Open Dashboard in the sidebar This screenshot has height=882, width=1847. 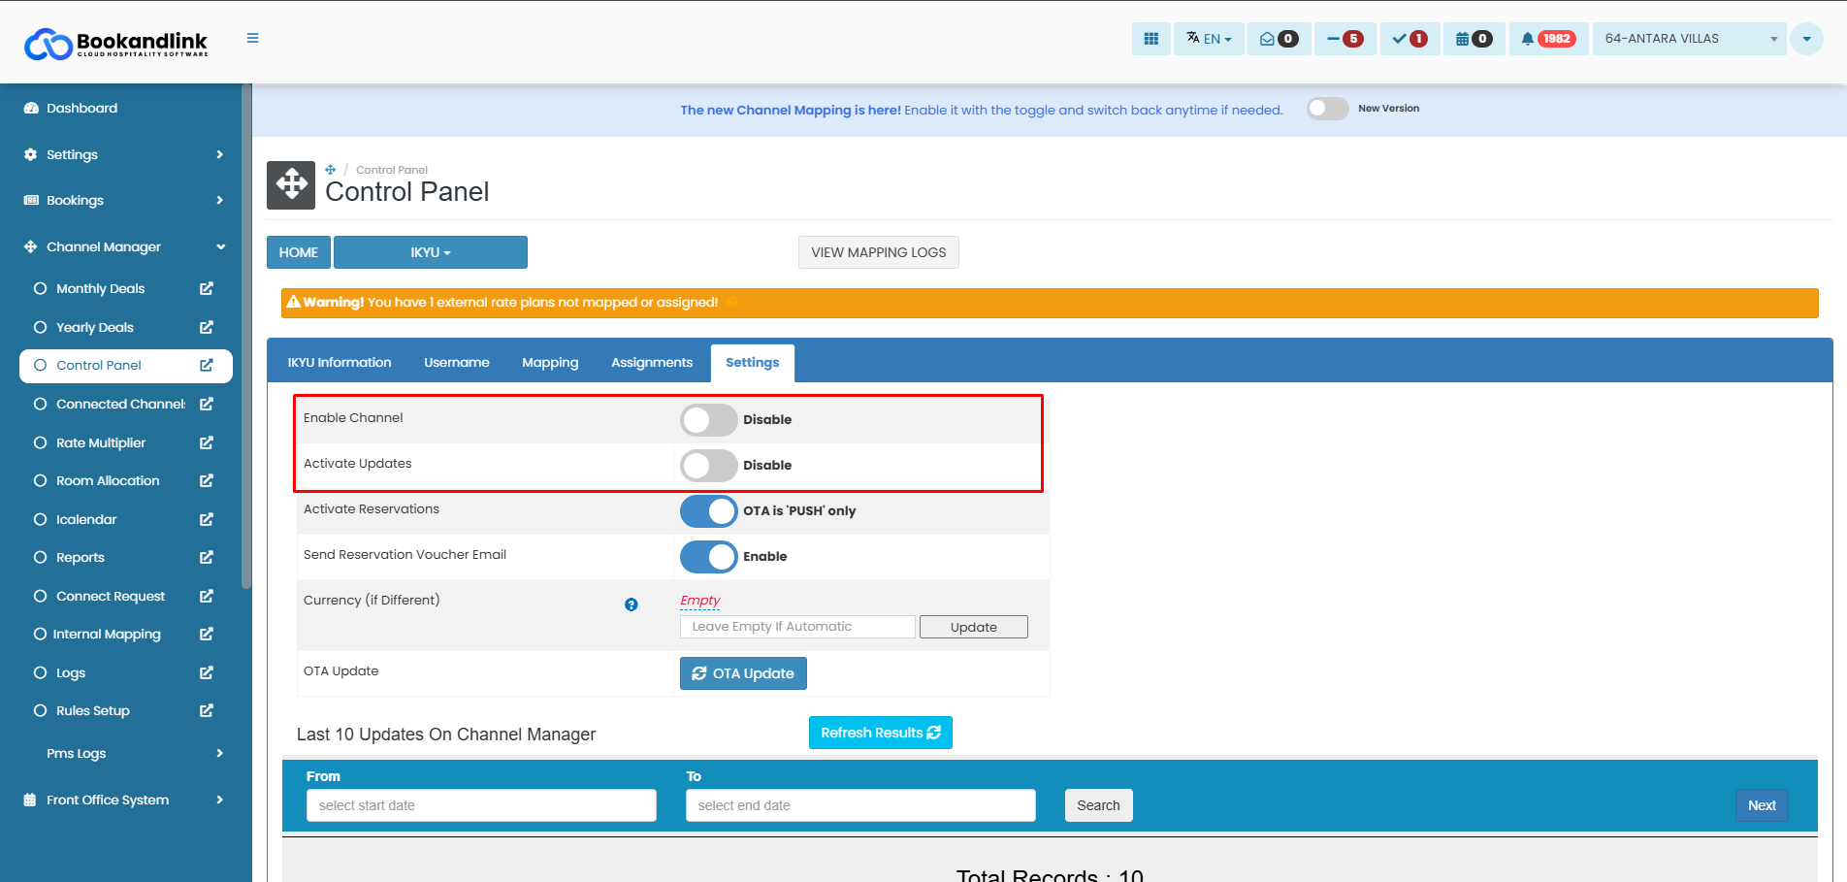coord(124,108)
